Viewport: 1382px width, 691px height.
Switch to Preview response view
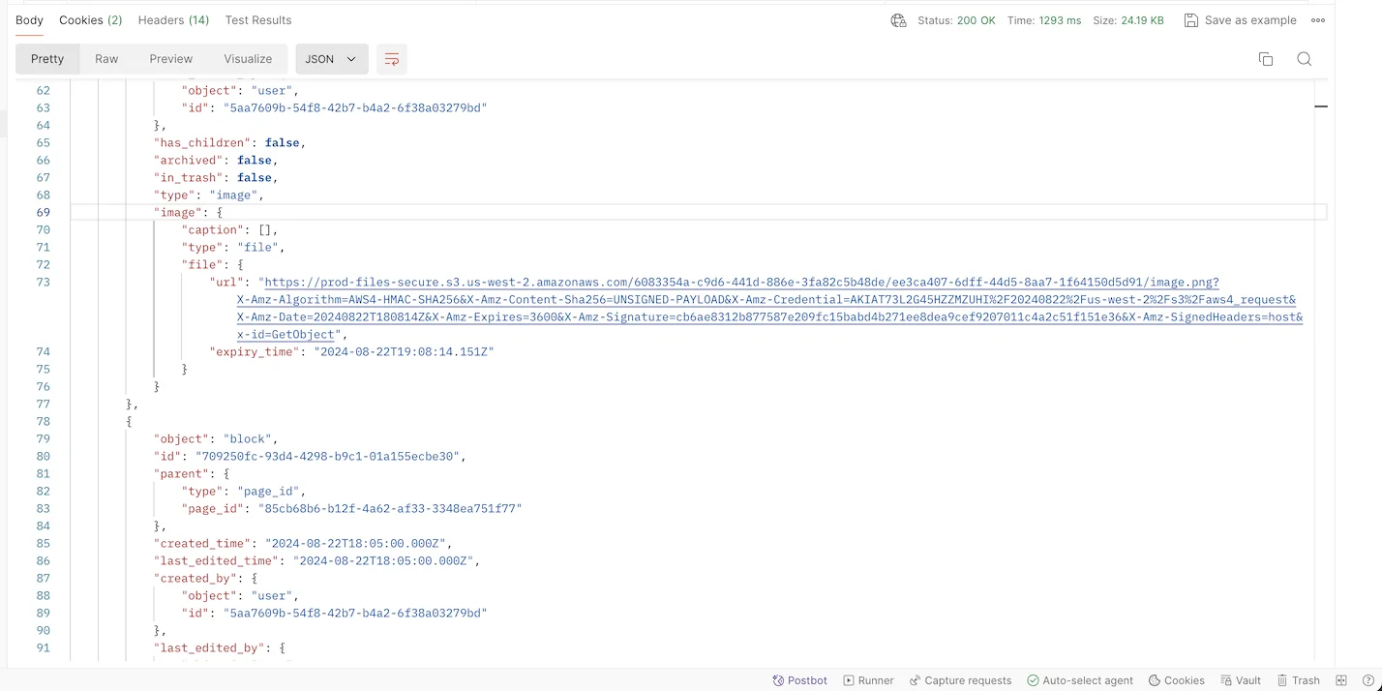click(170, 59)
